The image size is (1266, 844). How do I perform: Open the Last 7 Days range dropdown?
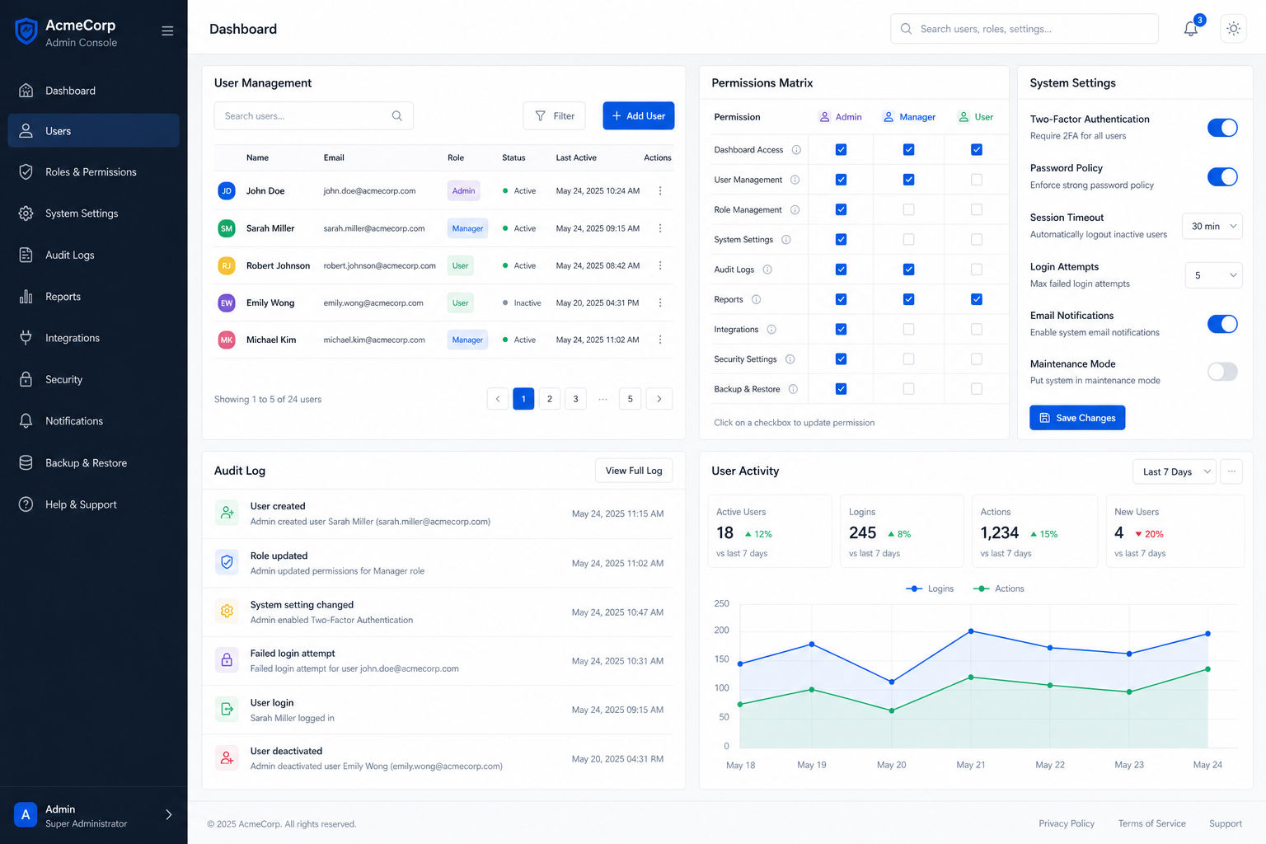[1175, 471]
